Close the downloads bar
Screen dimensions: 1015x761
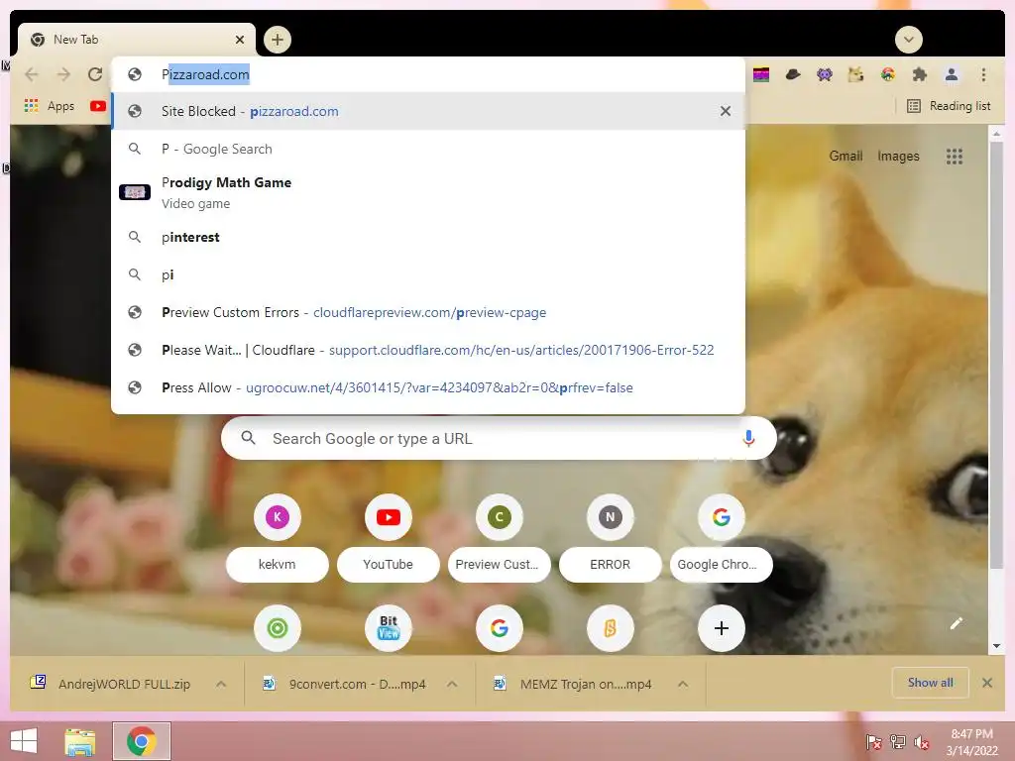tap(986, 683)
